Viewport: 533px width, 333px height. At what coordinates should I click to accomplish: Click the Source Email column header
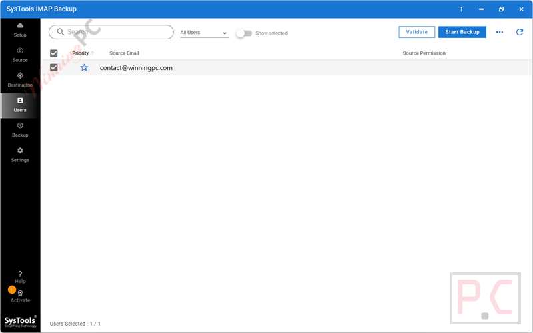click(124, 53)
